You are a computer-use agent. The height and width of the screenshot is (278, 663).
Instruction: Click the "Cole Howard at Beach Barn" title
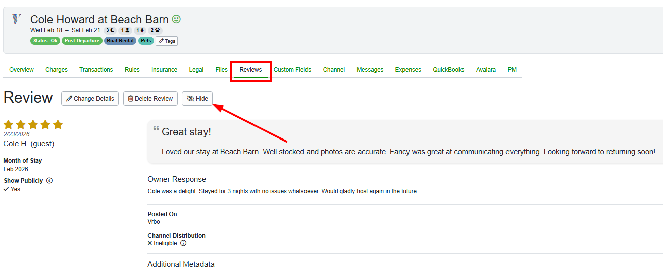pyautogui.click(x=99, y=19)
